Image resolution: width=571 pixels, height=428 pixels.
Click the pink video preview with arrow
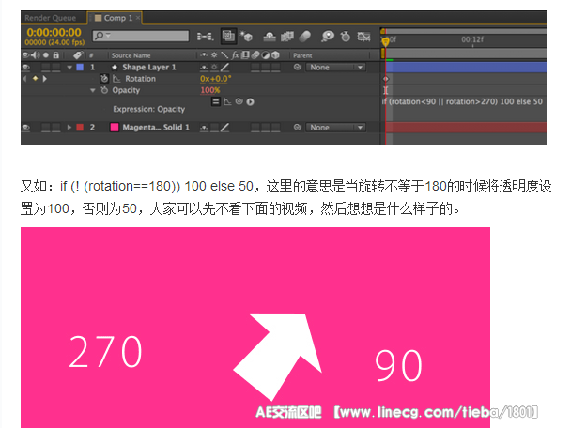pyautogui.click(x=255, y=328)
